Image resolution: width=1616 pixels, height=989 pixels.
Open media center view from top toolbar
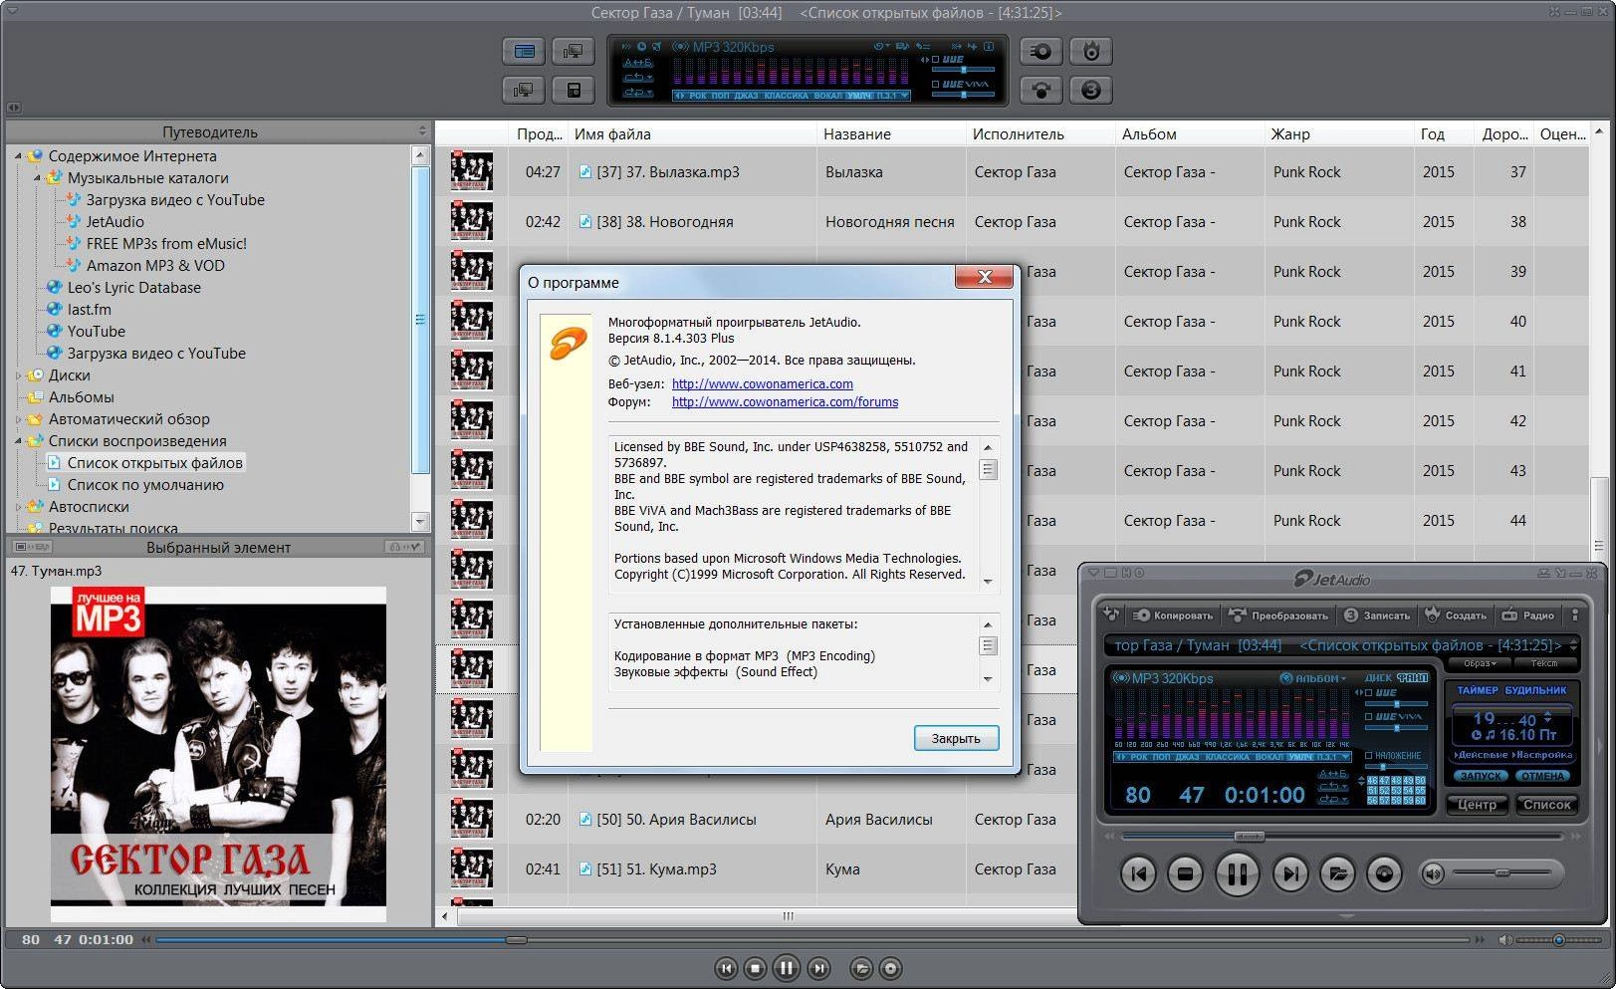(x=525, y=51)
